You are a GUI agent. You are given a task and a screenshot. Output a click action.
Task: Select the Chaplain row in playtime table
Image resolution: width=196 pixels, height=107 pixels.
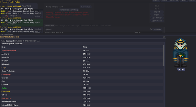pos(82,78)
